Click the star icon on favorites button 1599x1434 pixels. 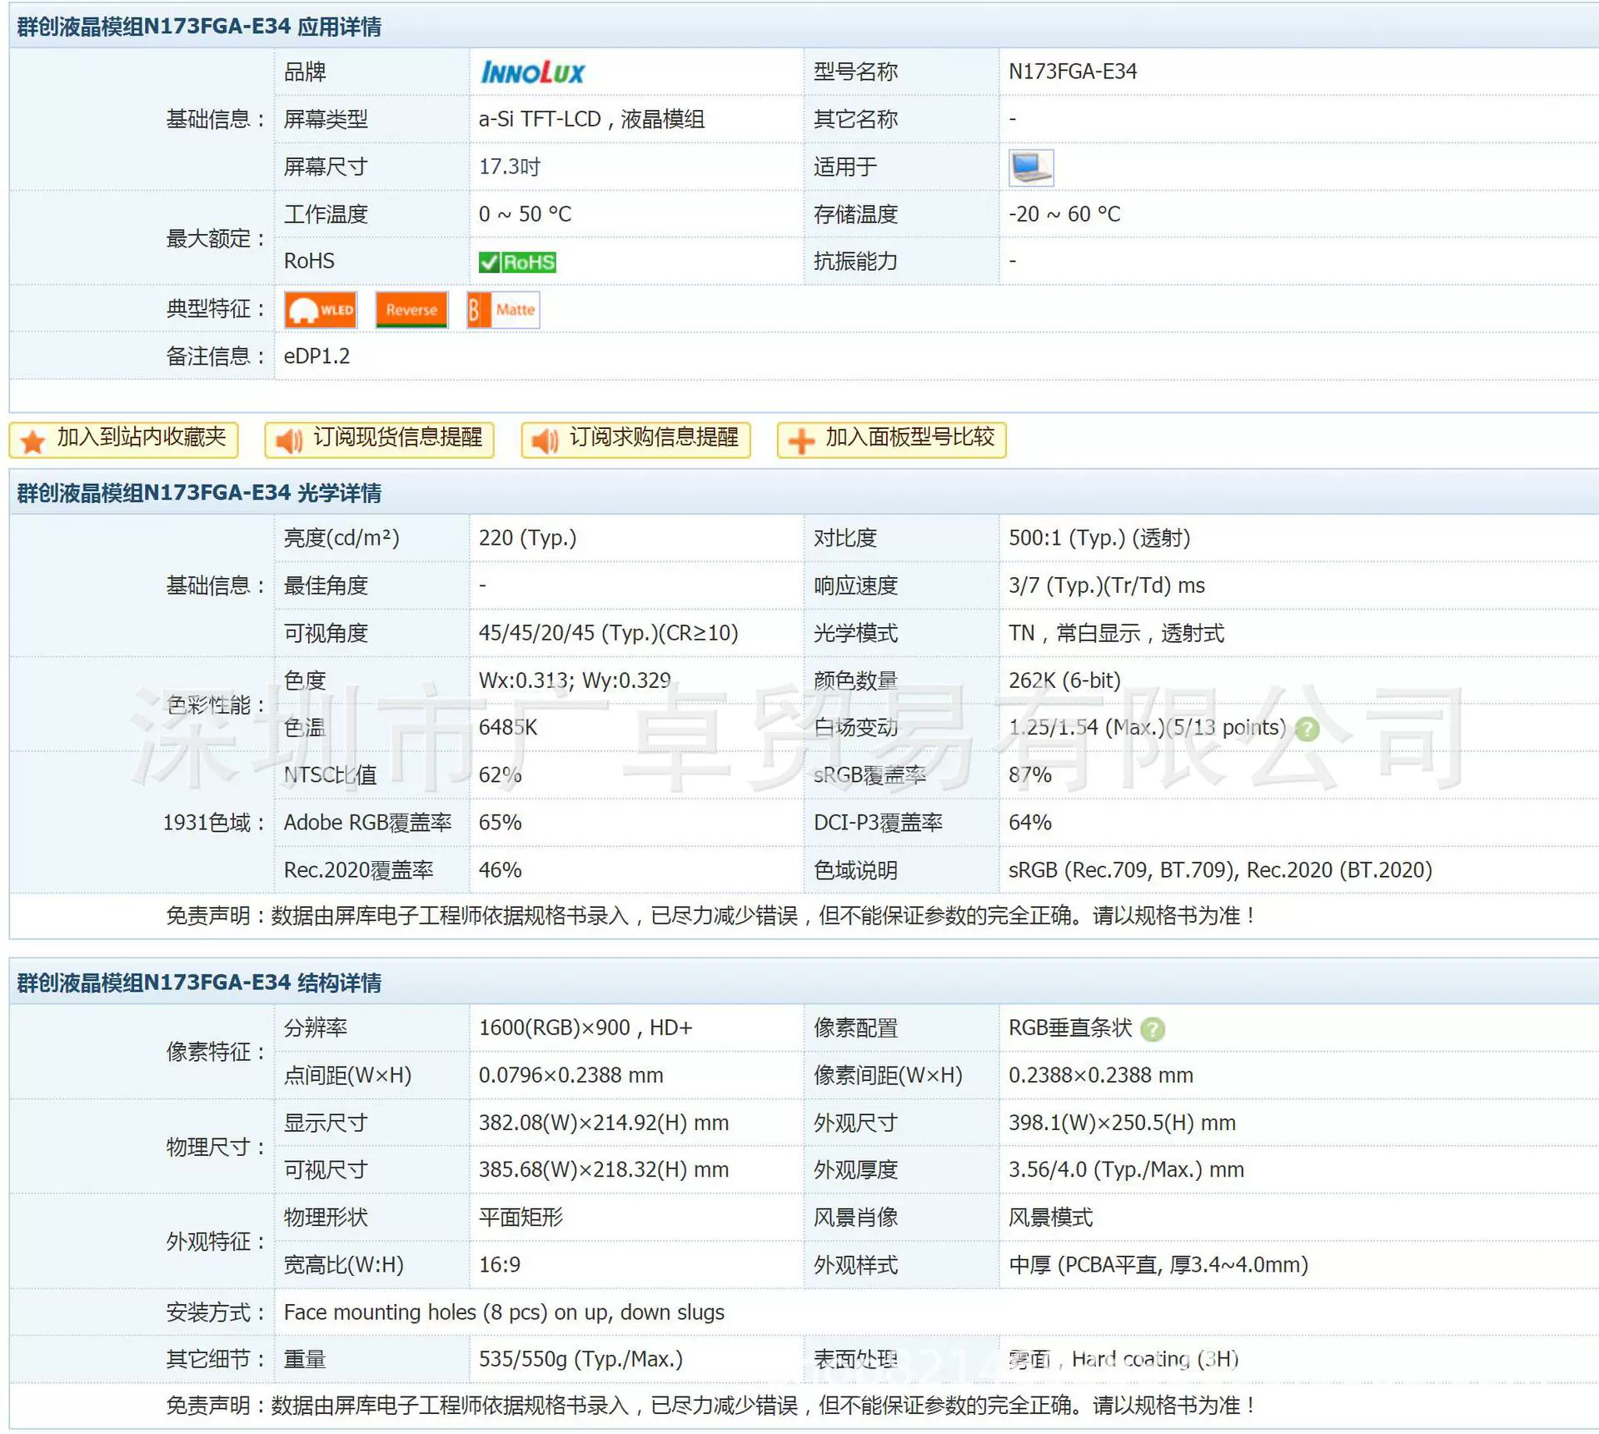[x=32, y=441]
